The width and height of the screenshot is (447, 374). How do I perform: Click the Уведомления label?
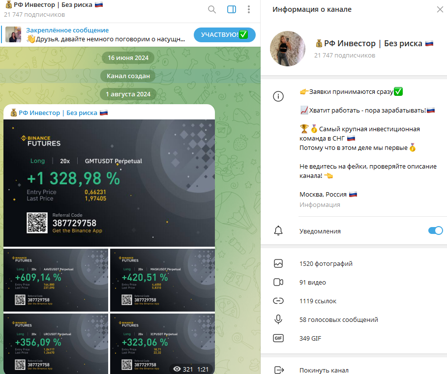pos(320,231)
